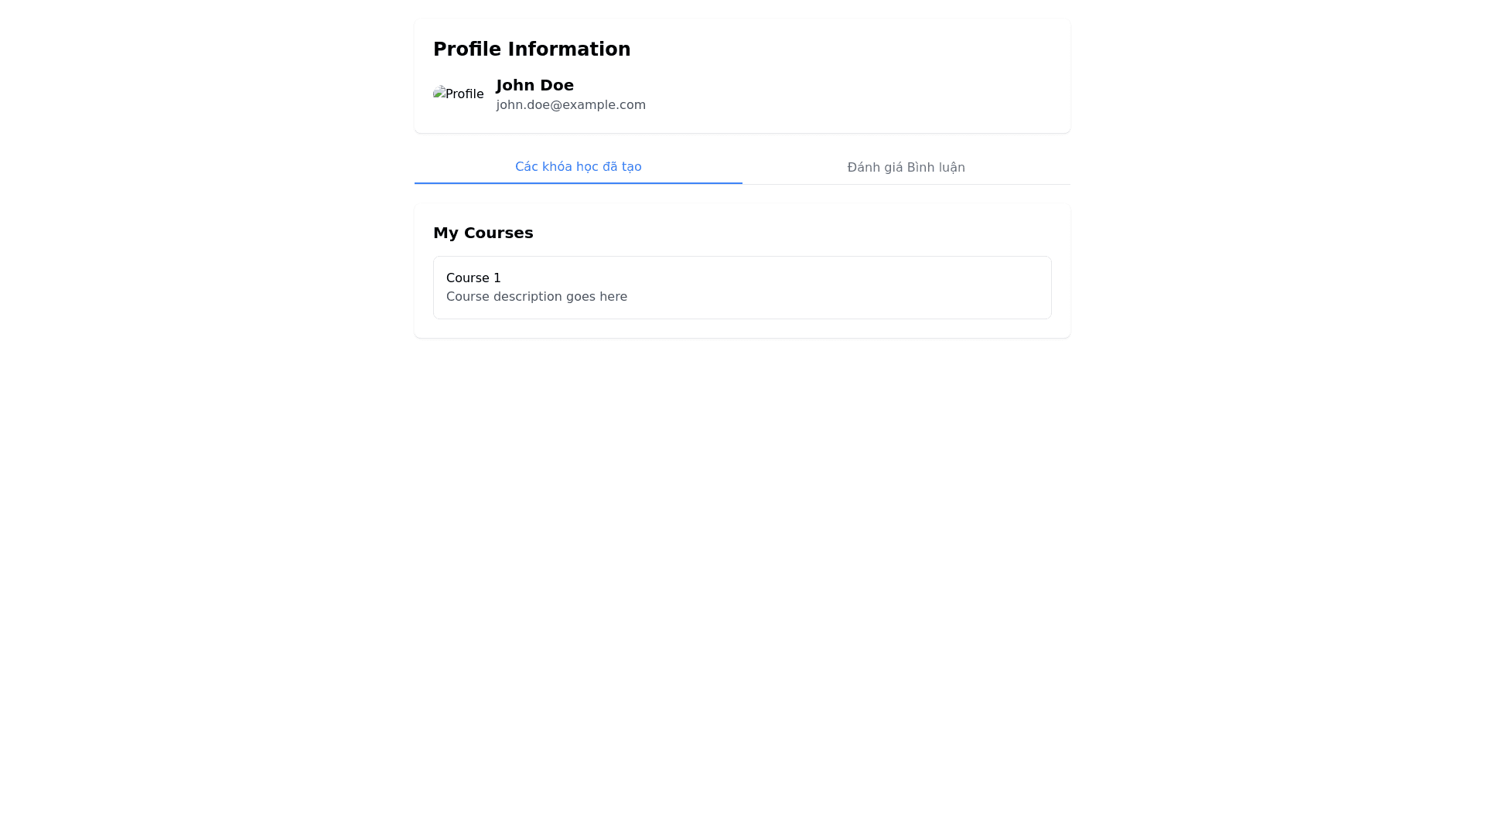Screen dimensions: 1485x835
Task: Open the Course 1 card
Action: (742, 288)
